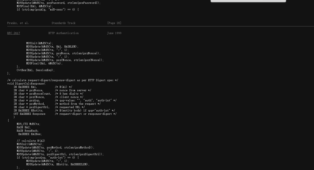Viewport: 314px width, 170px height.
Task: Click the 'IN HASHHEX HEntity' parameter
Action: (28, 110)
